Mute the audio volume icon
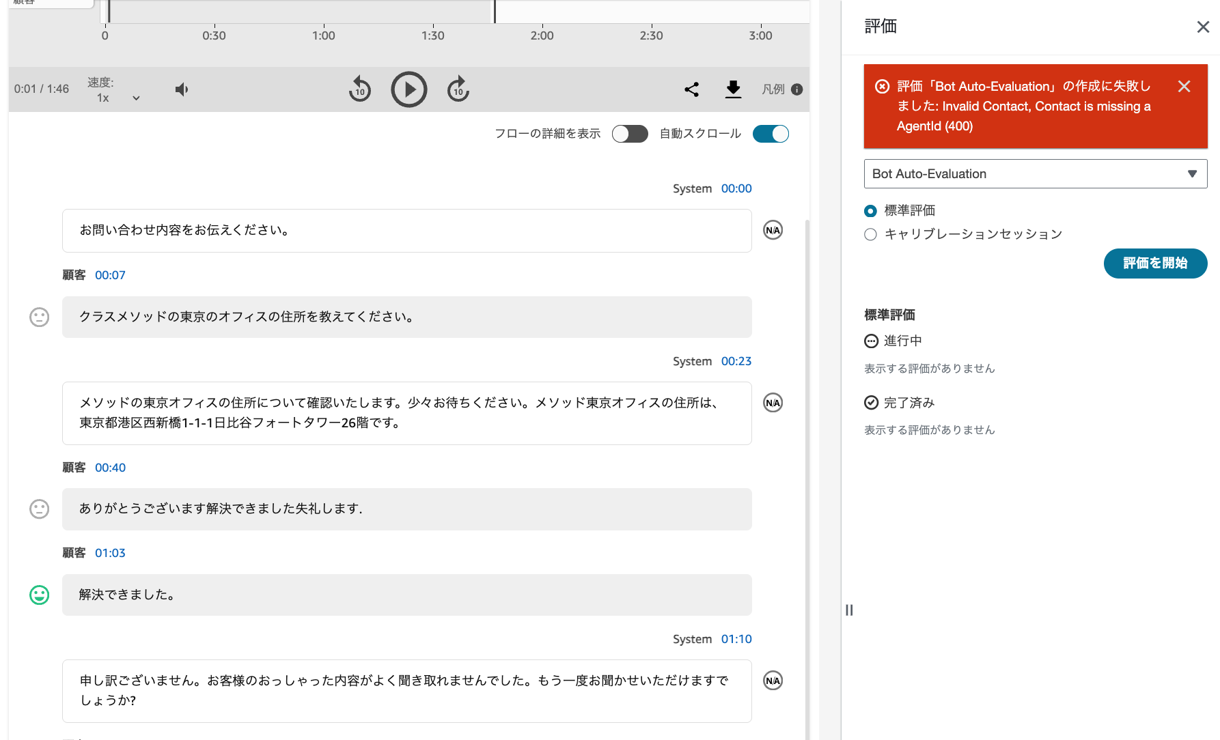Screen dimensions: 1220x740 (x=181, y=89)
